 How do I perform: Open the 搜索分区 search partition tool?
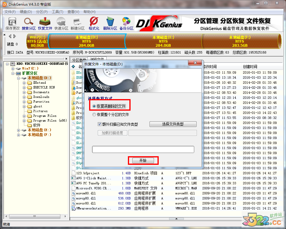coord(29,23)
